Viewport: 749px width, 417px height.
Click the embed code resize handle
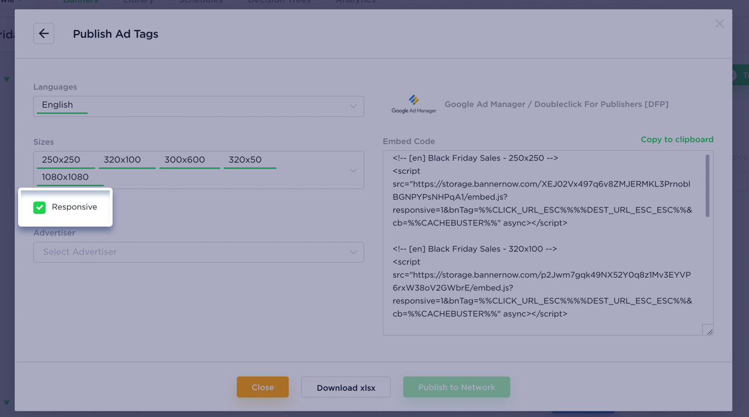click(x=708, y=330)
